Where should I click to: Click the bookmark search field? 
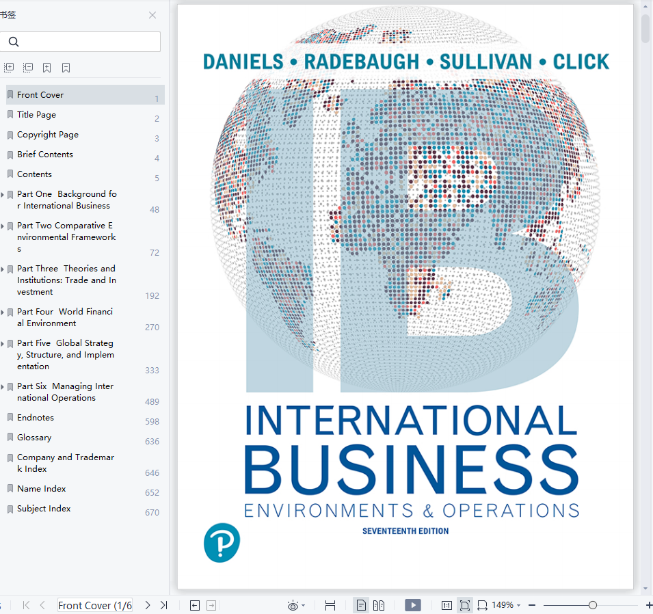point(80,42)
